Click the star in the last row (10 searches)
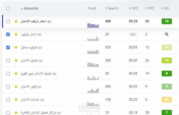Screen dimensions: 179x115 pyautogui.click(x=16, y=112)
